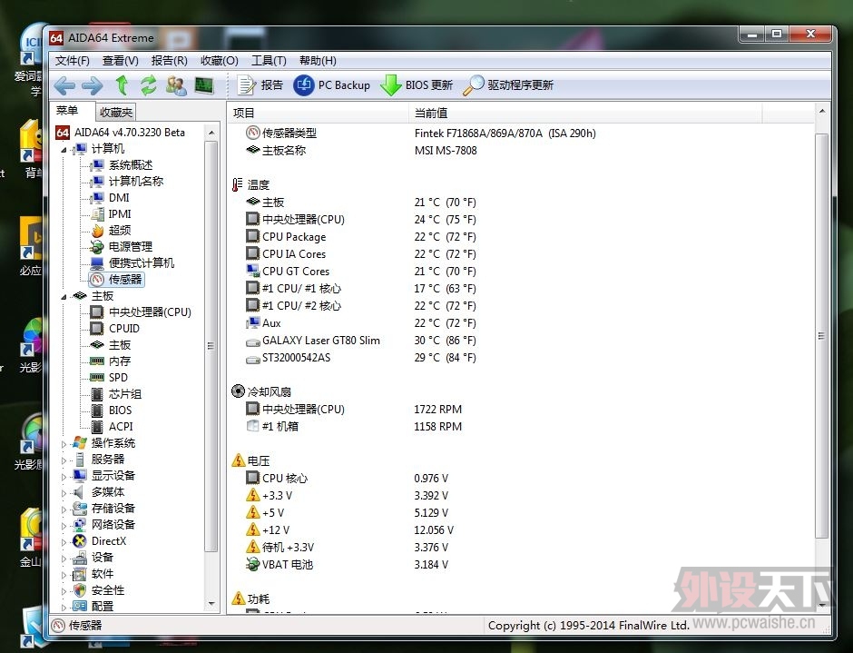Collapse the 主板 tree node
Screen dimensions: 853x653
64,296
